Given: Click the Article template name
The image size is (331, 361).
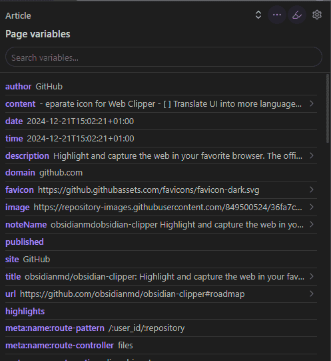Looking at the screenshot, I should (x=18, y=15).
